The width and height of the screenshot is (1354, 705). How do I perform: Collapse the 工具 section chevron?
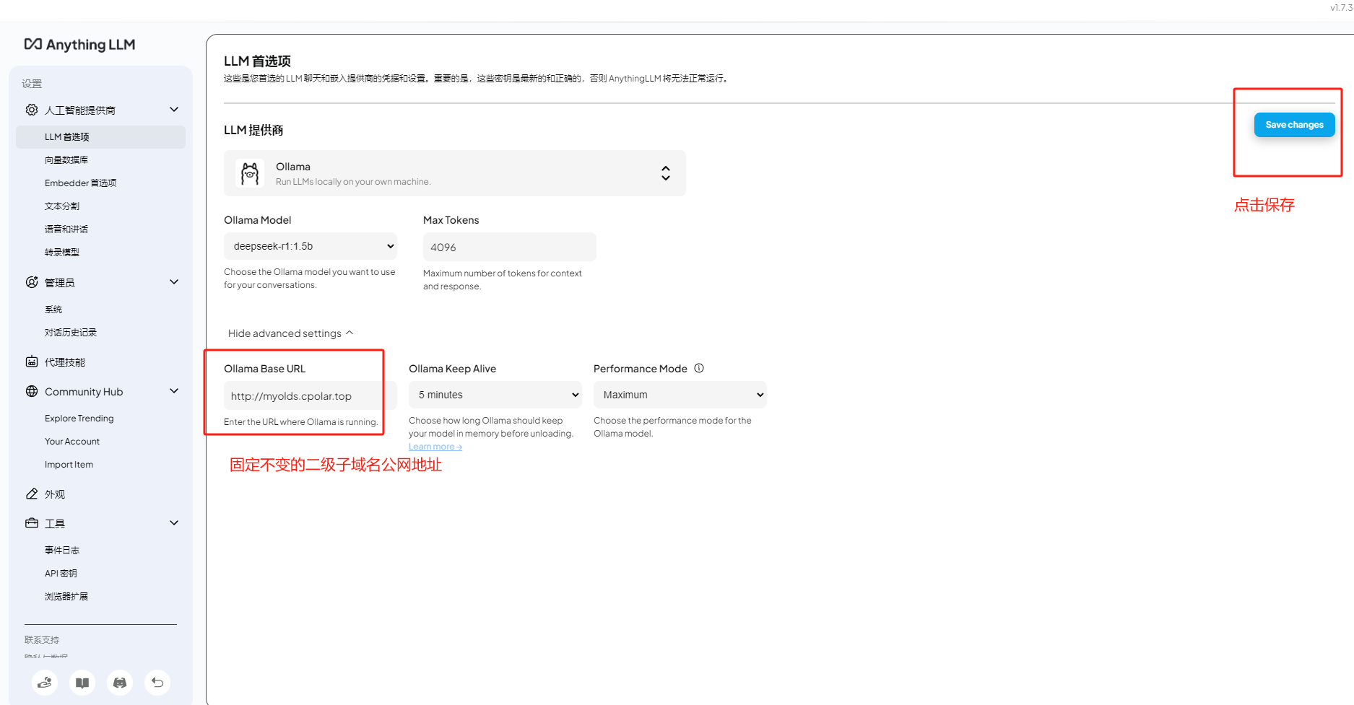(x=174, y=523)
